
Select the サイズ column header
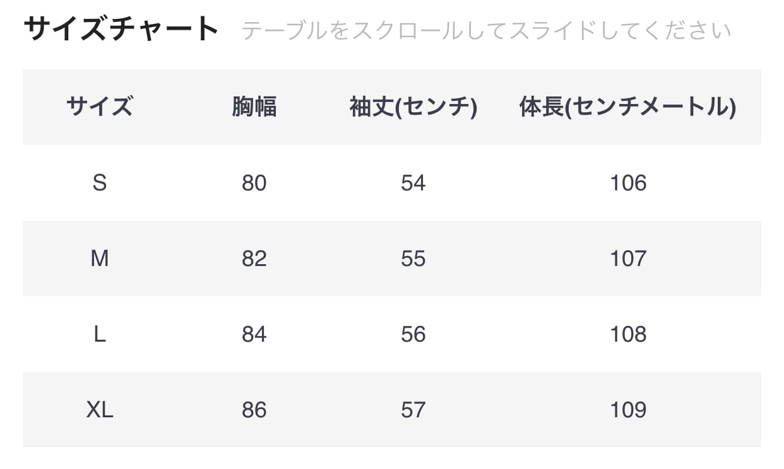tap(100, 107)
